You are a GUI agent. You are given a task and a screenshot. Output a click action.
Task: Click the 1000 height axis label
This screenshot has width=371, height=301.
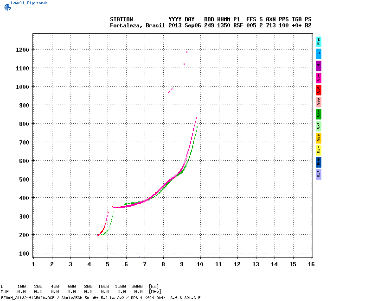(22, 87)
